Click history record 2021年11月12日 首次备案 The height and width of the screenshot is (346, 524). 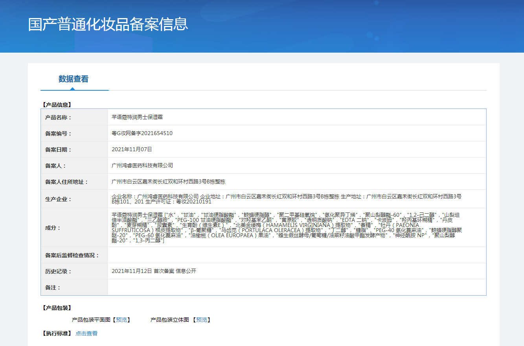pos(154,271)
